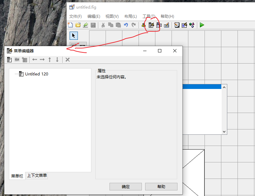Viewport: 255px width, 196px height.
Task: Open the Menu Editor toolbar icon
Action: pos(151,25)
